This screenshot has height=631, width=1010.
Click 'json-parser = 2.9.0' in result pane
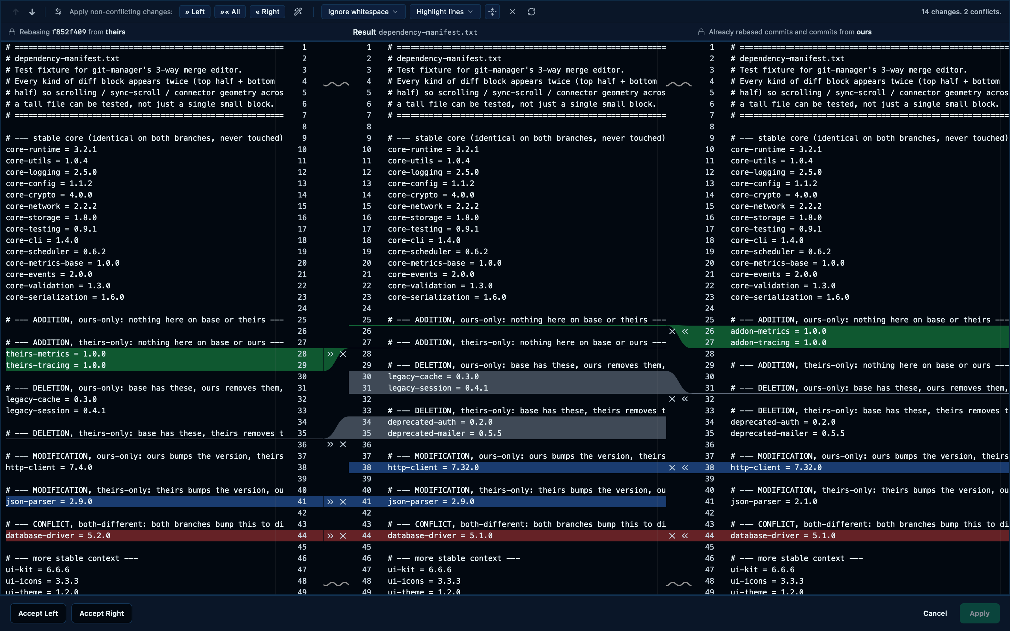(431, 502)
